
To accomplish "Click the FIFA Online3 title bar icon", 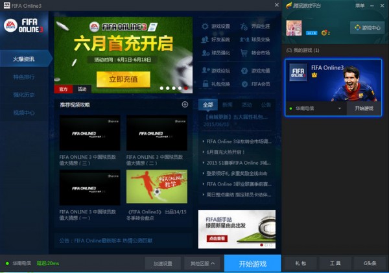I will (6, 5).
